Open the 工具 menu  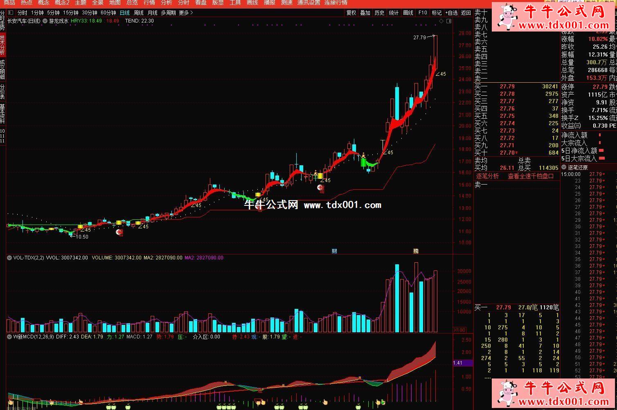(x=235, y=3)
